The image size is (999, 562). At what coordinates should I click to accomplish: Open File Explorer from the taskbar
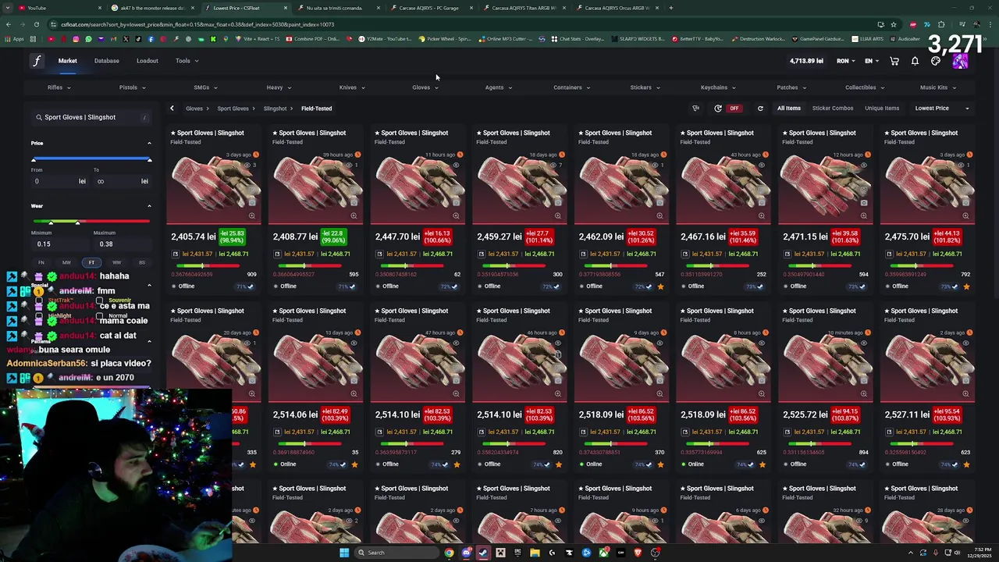535,553
